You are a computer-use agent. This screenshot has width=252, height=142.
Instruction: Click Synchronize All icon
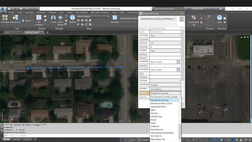point(194,20)
